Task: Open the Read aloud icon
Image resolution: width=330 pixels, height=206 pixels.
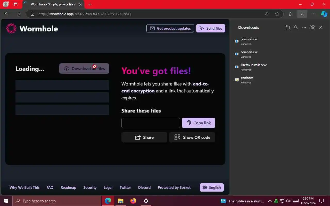Action: pyautogui.click(x=267, y=14)
